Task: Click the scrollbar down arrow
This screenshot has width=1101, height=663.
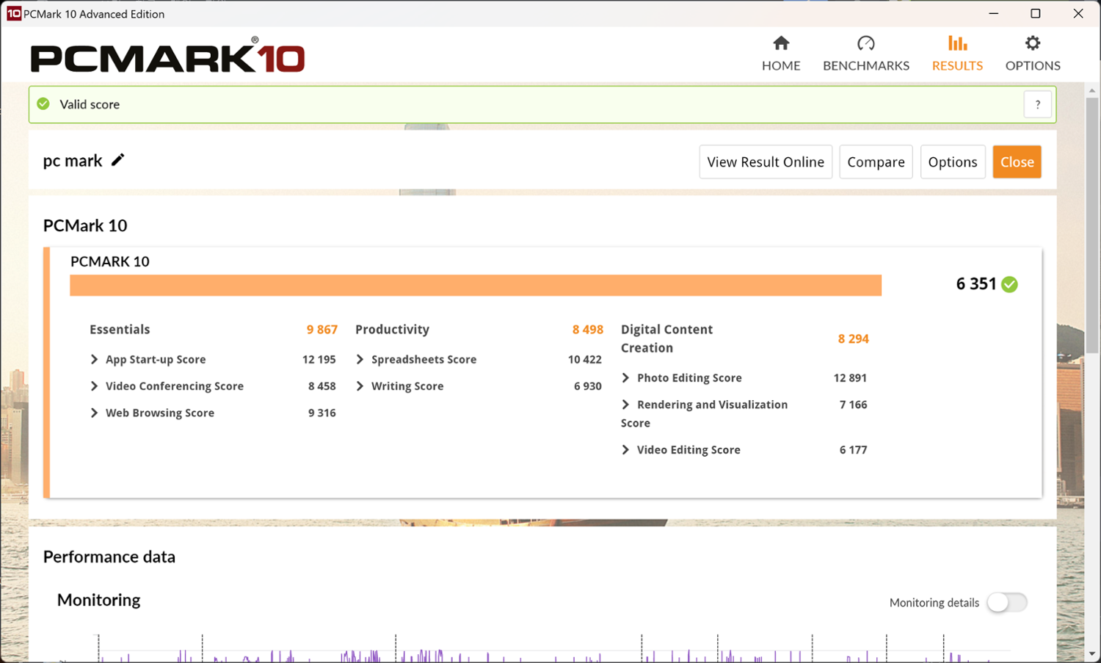Action: 1092,653
